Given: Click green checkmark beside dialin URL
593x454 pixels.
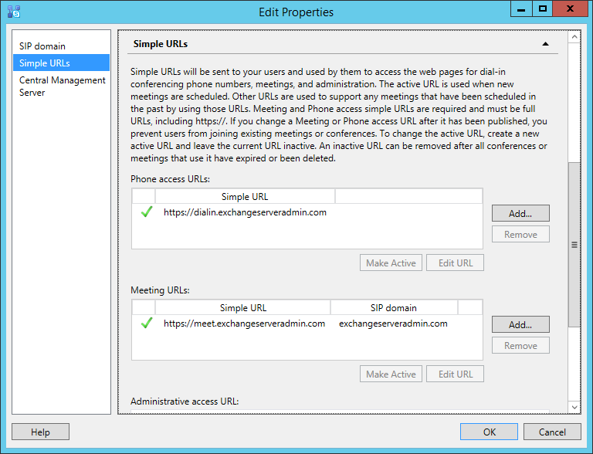Looking at the screenshot, I should click(x=147, y=212).
